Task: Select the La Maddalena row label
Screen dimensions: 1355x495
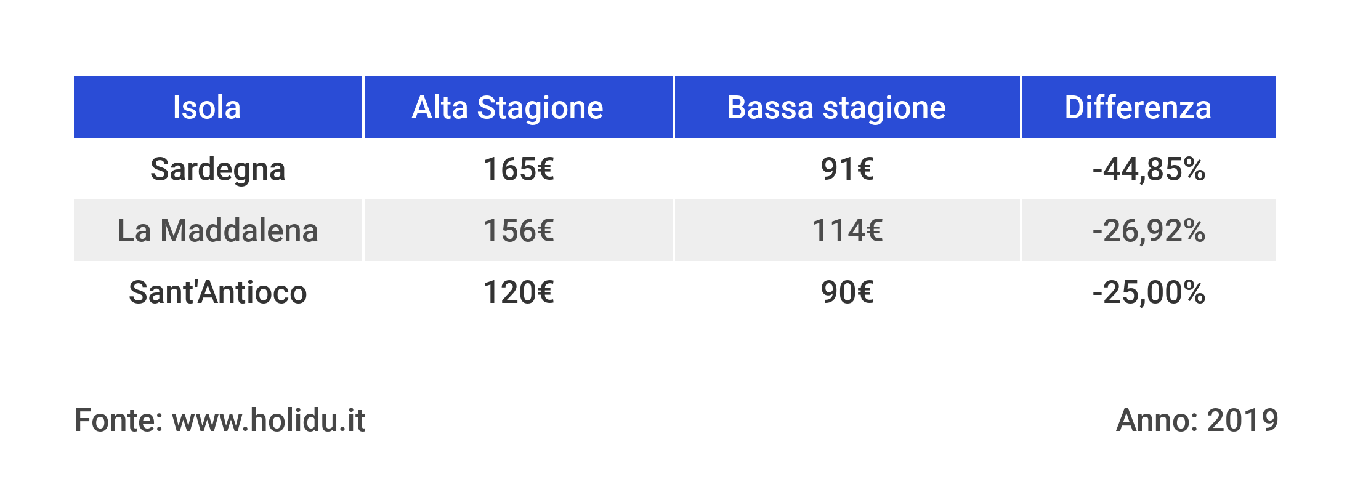Action: 217,231
